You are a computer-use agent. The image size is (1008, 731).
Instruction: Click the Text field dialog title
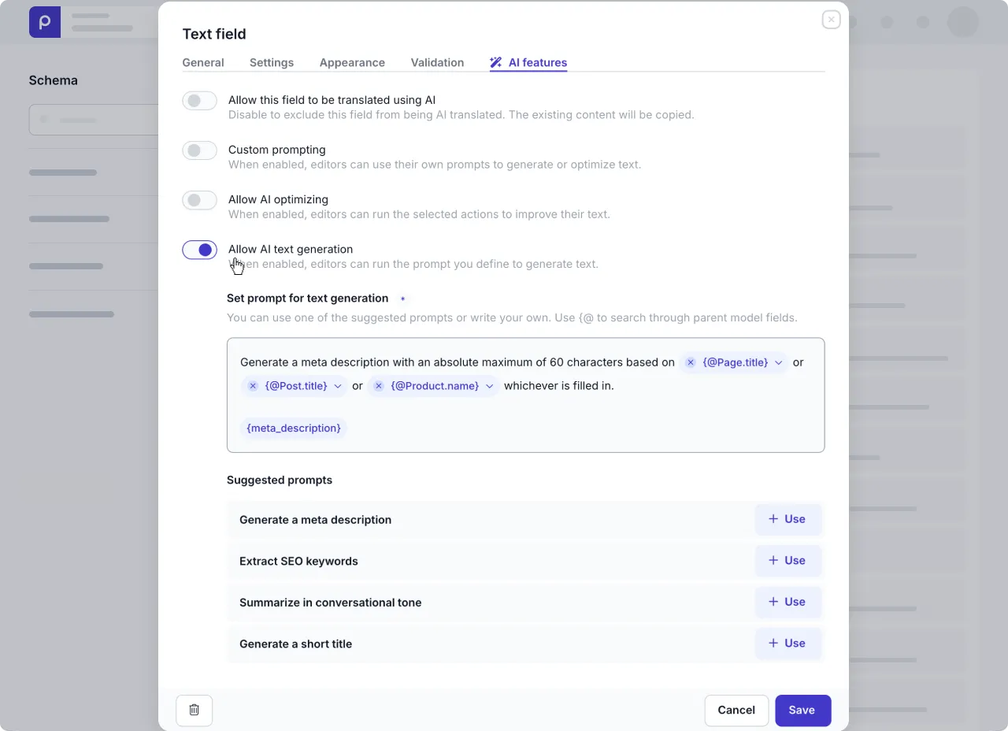(x=214, y=34)
